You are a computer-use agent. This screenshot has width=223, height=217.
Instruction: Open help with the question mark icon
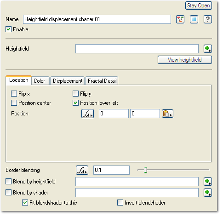point(208,19)
